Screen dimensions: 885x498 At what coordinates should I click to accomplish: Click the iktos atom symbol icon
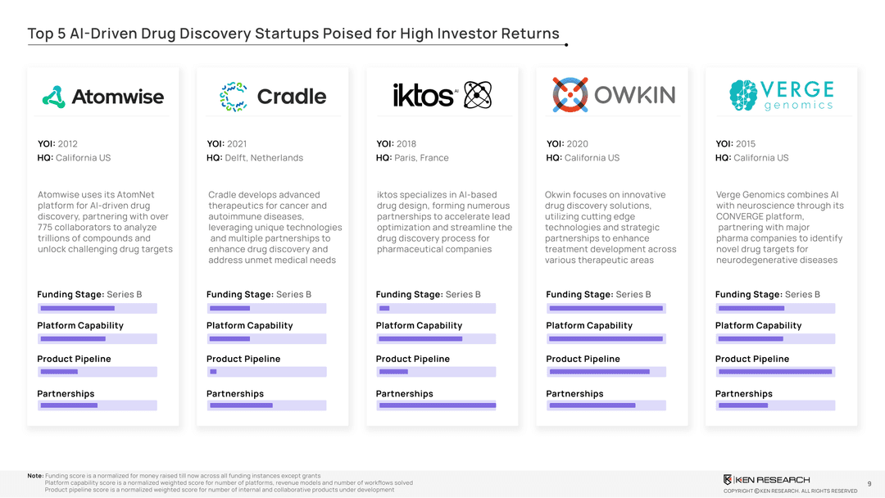click(x=478, y=95)
